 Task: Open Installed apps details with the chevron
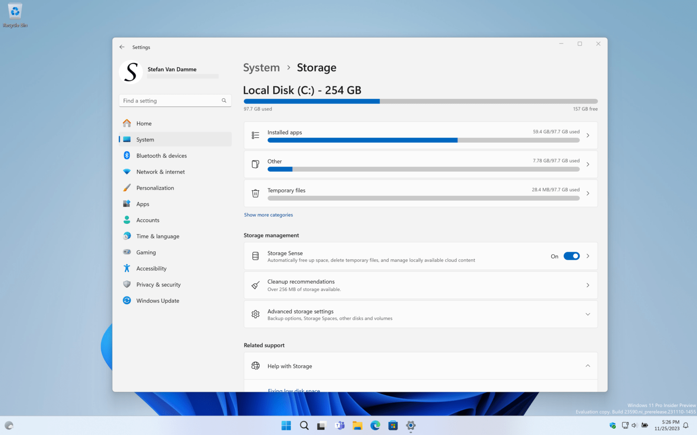tap(588, 135)
